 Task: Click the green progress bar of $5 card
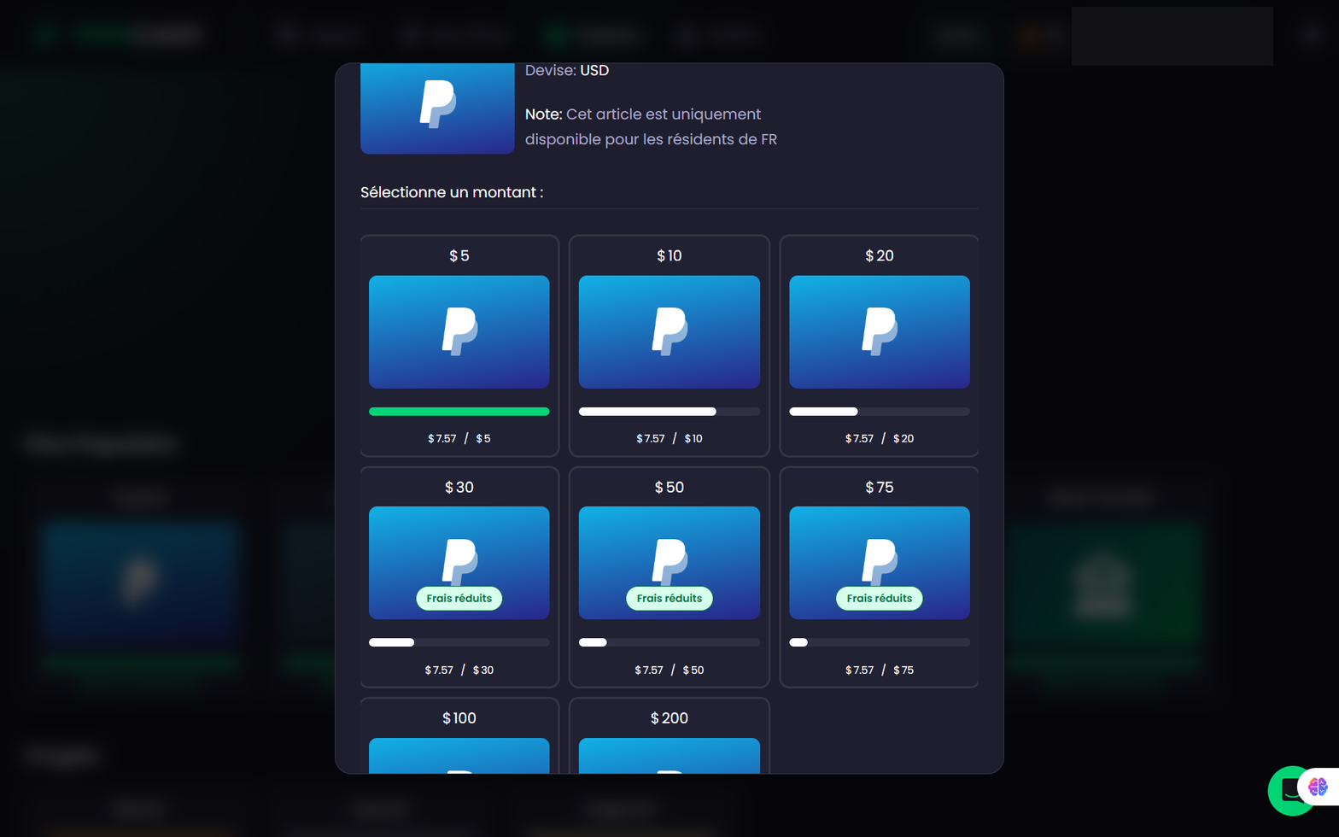459,412
